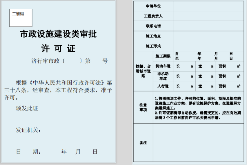247x165 pixels.
Task: Click the 非机动车道 row label
Action: (x=163, y=76)
